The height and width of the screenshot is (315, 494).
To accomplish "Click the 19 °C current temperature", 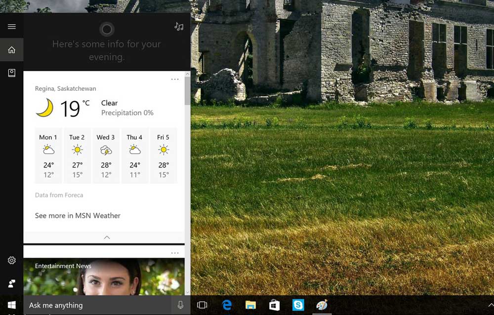I will [x=75, y=108].
